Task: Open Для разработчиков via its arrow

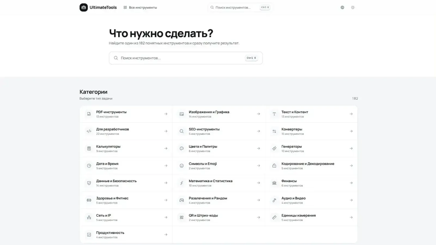Action: (x=166, y=131)
